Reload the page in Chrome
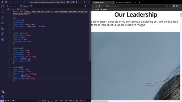The width and height of the screenshot is (182, 102). click(99, 6)
